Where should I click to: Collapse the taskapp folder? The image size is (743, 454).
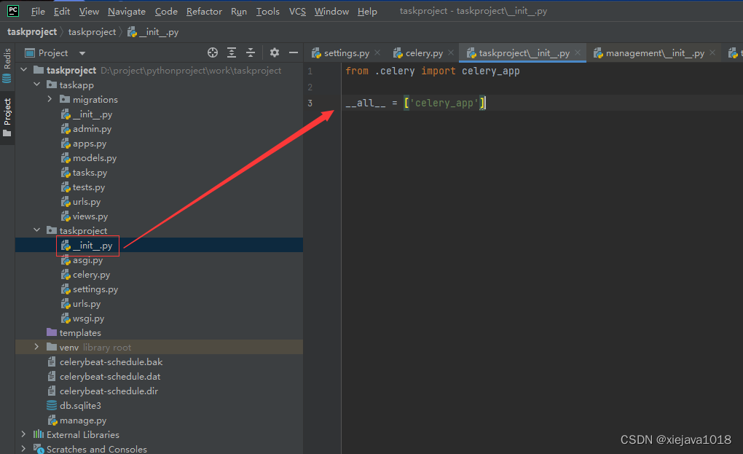pyautogui.click(x=36, y=85)
